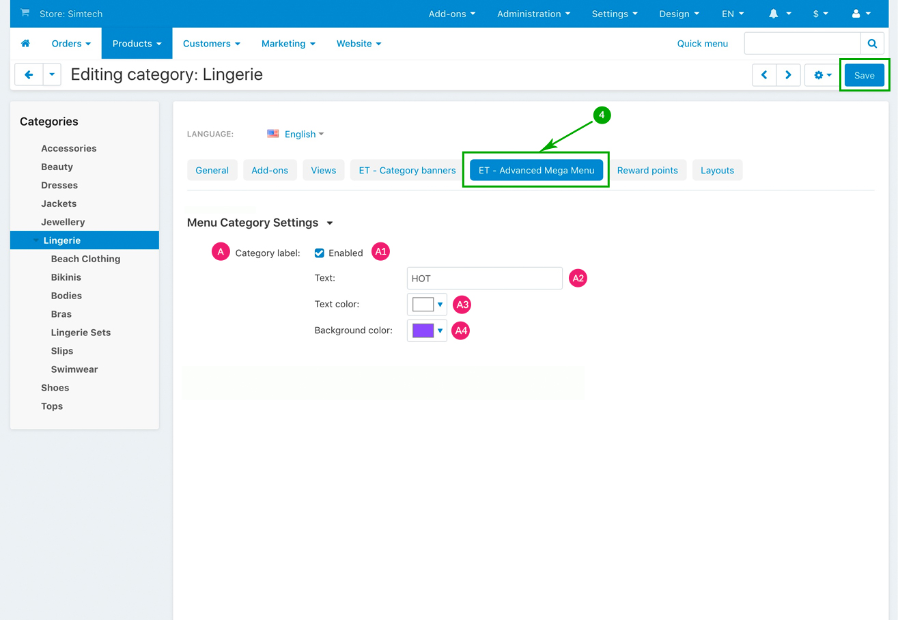Click the Save button
Image resolution: width=898 pixels, height=620 pixels.
[x=864, y=75]
